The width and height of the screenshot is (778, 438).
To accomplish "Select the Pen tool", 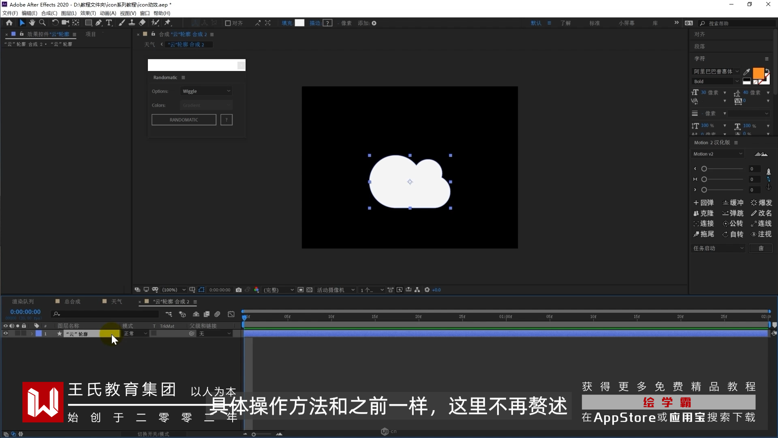I will click(98, 23).
